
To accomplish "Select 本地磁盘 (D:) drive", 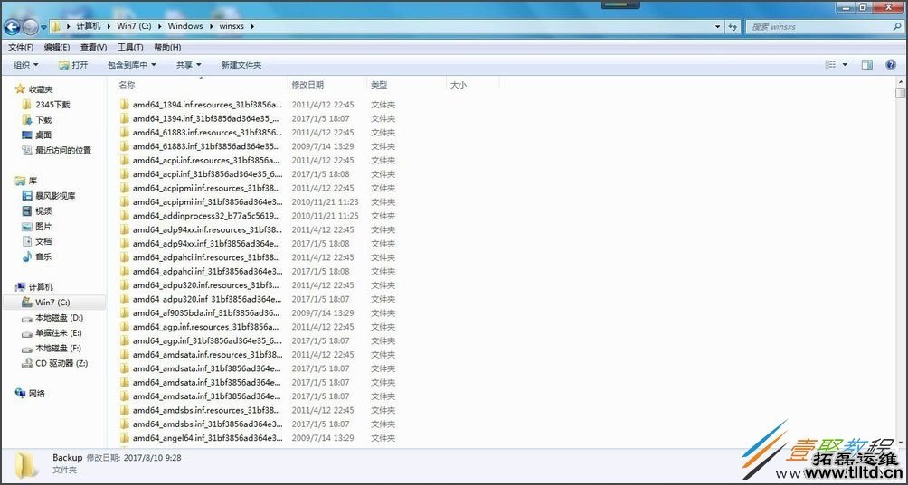I will pyautogui.click(x=59, y=318).
